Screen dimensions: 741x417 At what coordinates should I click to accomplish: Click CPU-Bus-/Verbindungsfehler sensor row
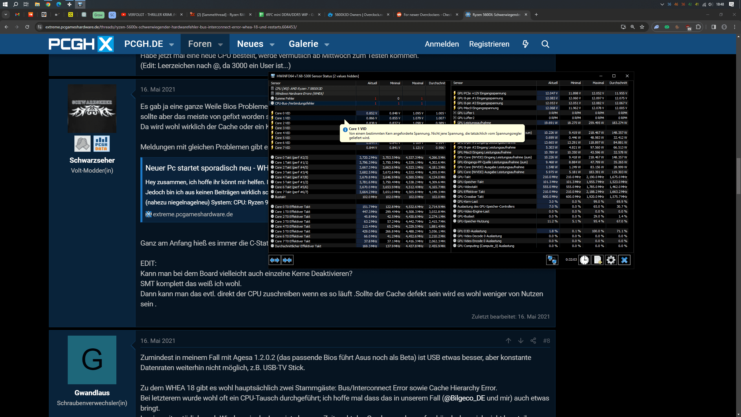pyautogui.click(x=295, y=103)
